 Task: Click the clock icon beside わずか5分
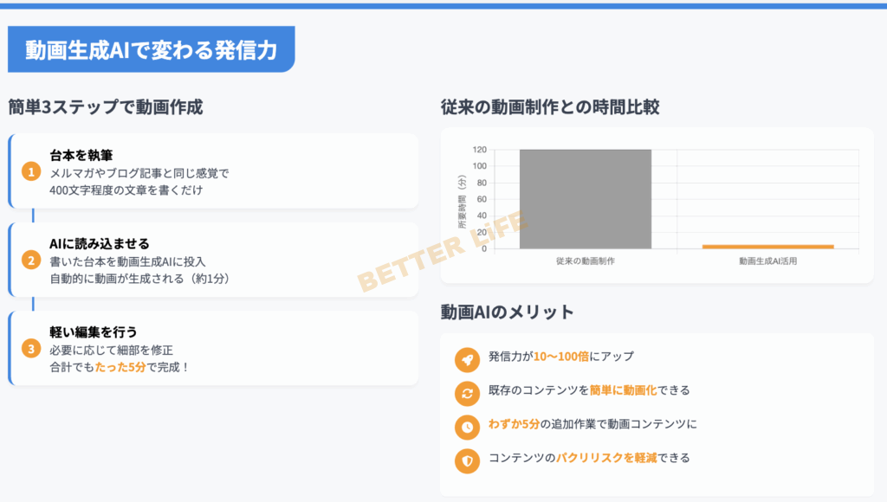click(467, 427)
